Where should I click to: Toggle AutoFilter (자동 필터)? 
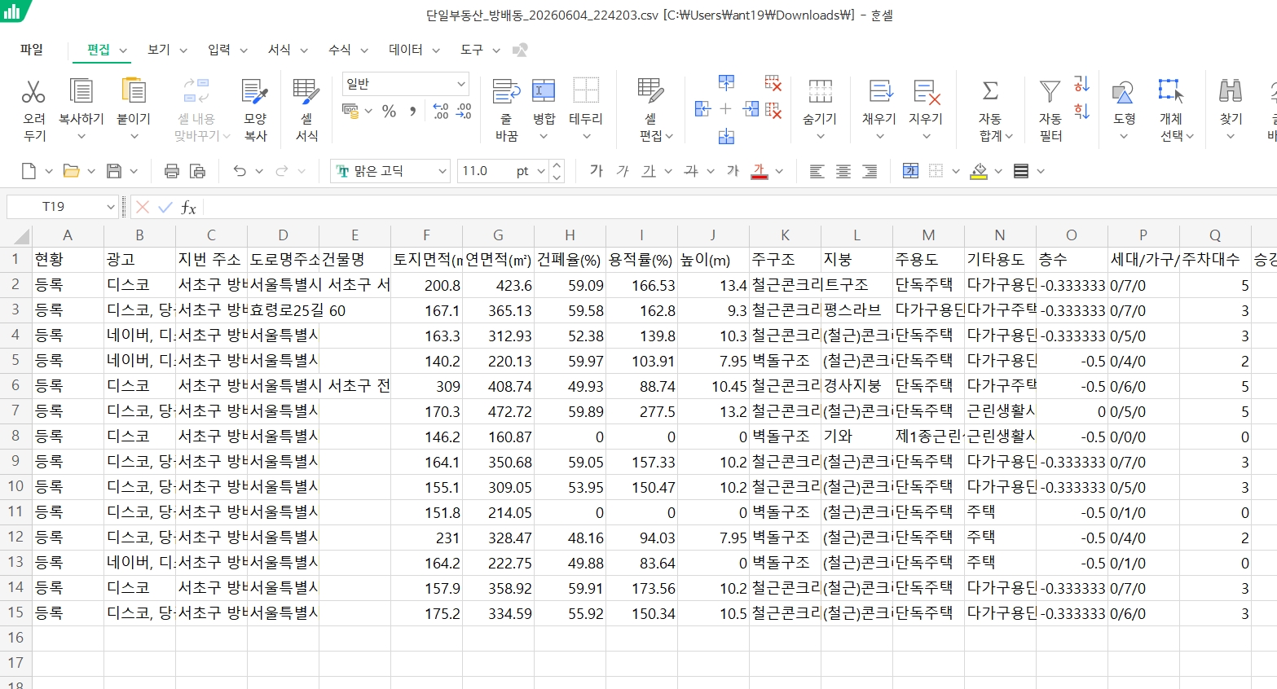[x=1050, y=109]
